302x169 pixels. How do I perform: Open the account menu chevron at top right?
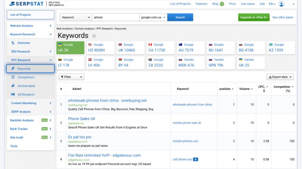[x=293, y=4]
